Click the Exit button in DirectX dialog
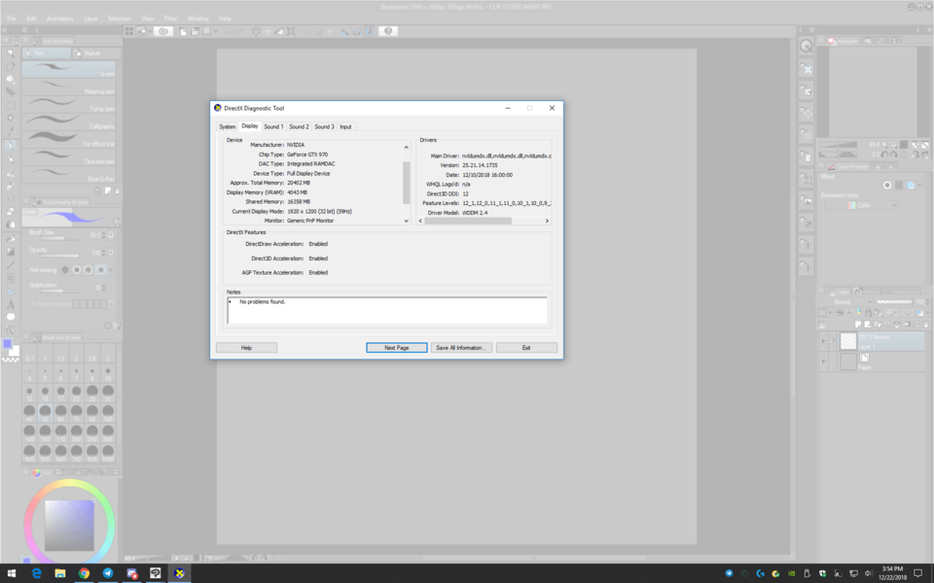The height and width of the screenshot is (583, 934). pyautogui.click(x=526, y=348)
